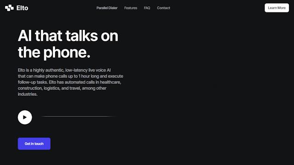The image size is (294, 165).
Task: Select Contact in the top navigation
Action: pos(164,8)
